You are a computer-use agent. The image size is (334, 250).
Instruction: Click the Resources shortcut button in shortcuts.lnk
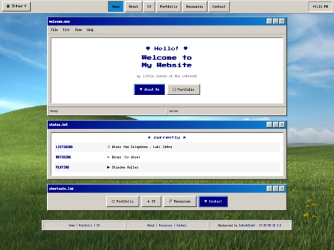(180, 201)
